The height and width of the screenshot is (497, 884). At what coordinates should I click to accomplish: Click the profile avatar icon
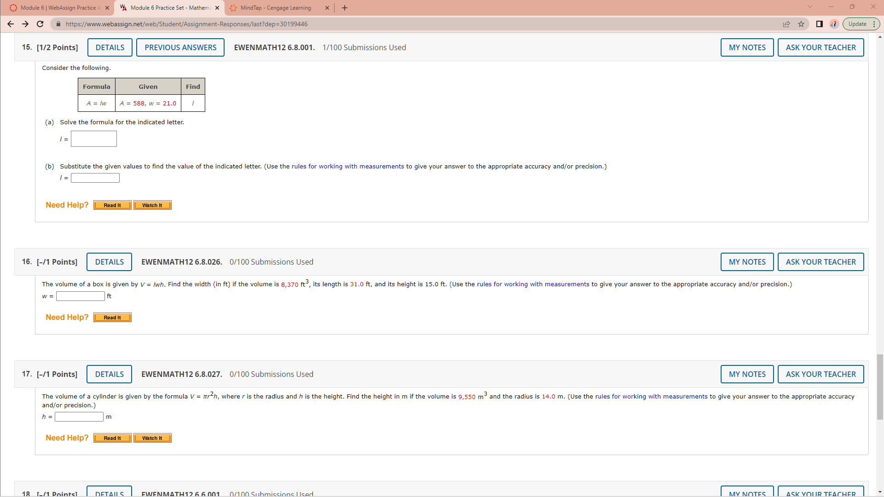tap(834, 24)
